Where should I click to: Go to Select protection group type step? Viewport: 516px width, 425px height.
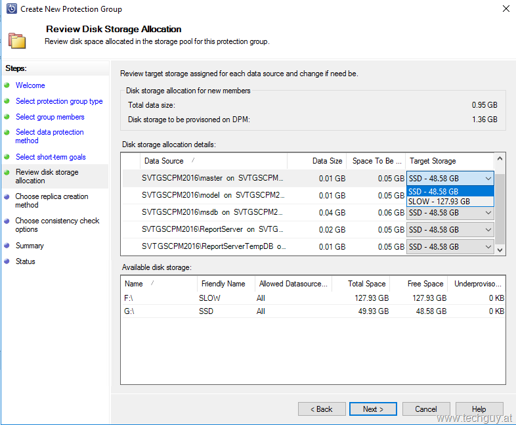click(x=59, y=101)
